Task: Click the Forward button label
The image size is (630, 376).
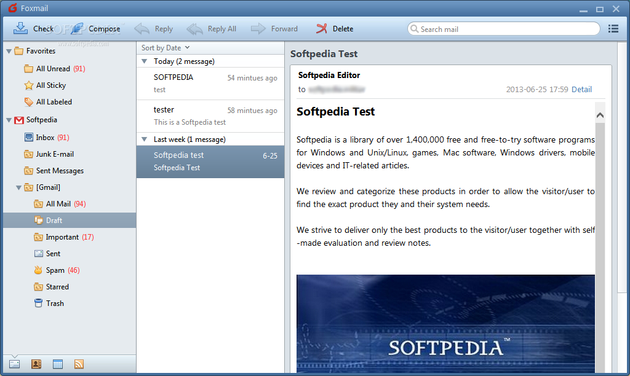Action: pos(284,28)
